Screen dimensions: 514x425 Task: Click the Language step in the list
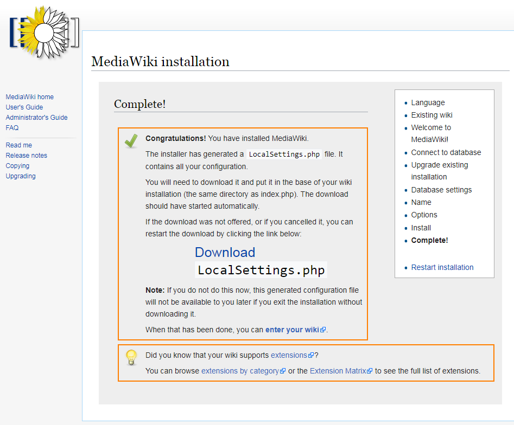pos(428,103)
